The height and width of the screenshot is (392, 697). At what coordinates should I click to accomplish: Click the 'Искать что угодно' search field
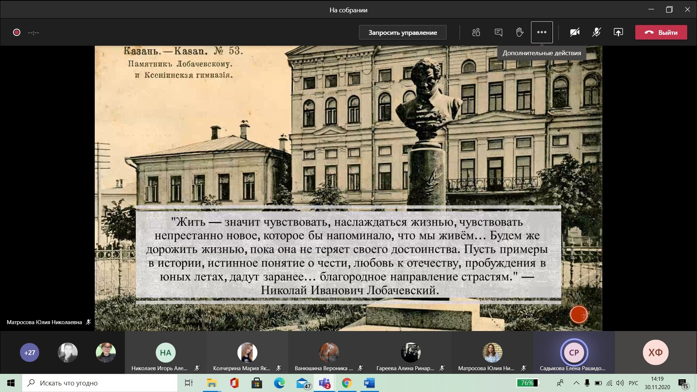click(100, 383)
